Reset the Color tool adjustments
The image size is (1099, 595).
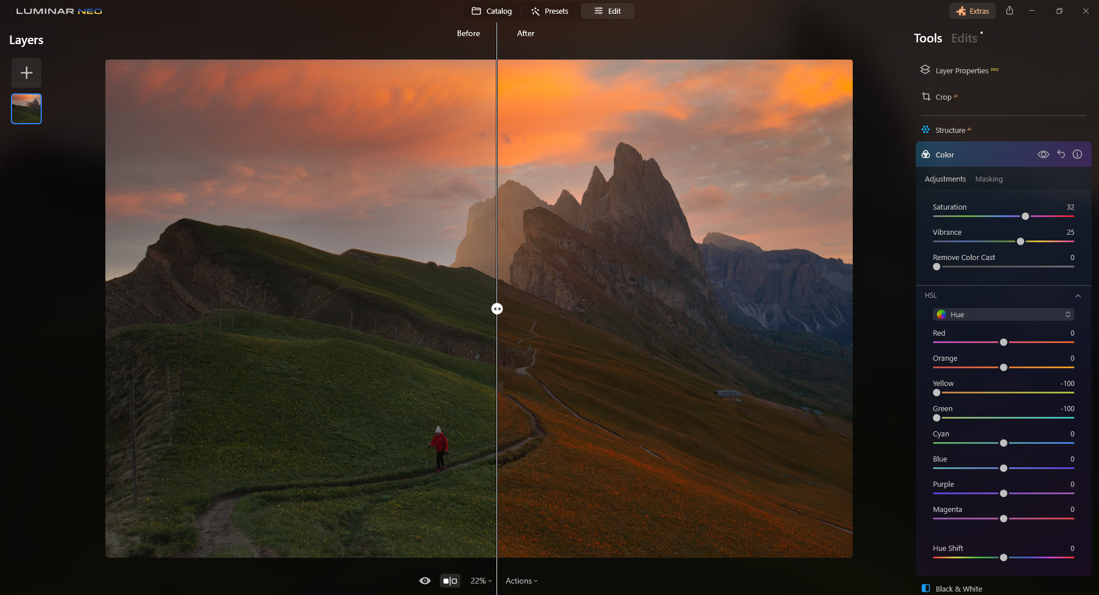click(1061, 155)
